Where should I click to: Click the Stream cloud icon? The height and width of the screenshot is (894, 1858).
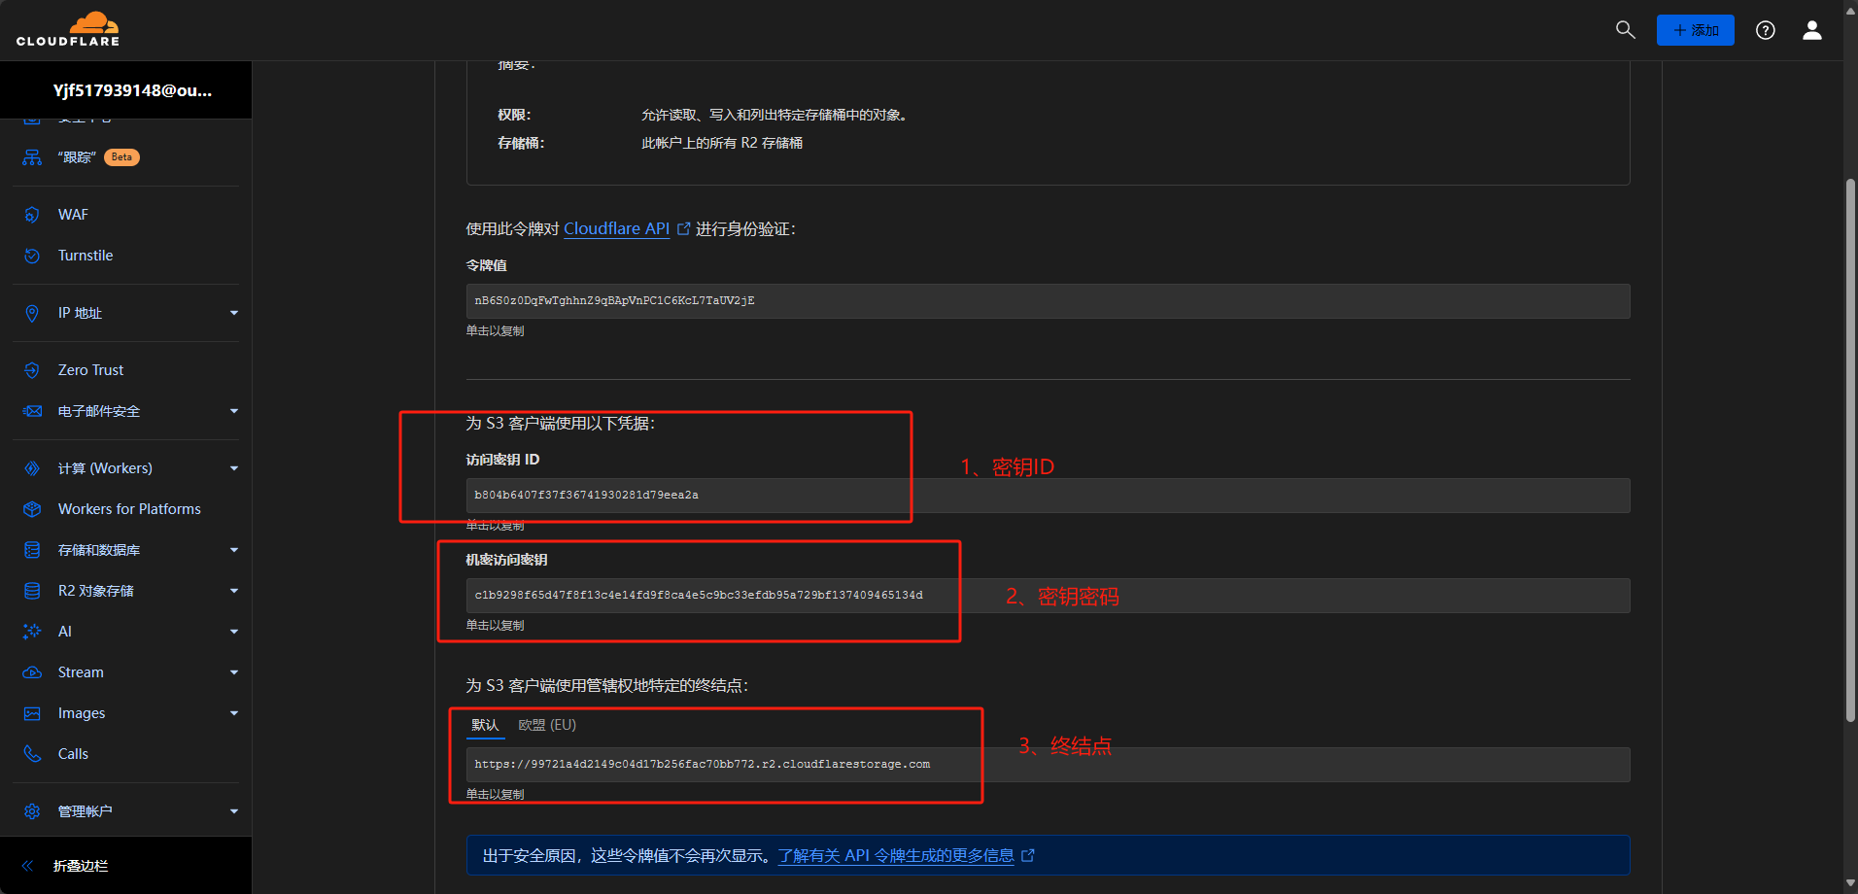32,672
